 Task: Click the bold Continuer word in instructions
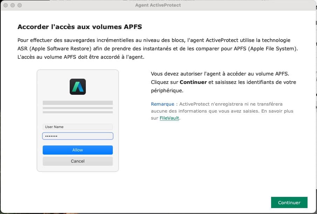point(193,82)
